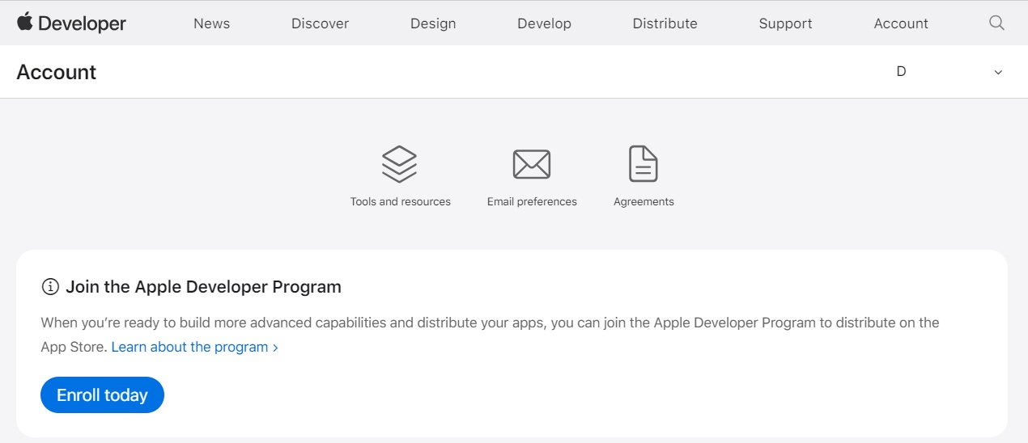Click the Email preferences envelope icon
Image resolution: width=1028 pixels, height=443 pixels.
click(x=532, y=164)
